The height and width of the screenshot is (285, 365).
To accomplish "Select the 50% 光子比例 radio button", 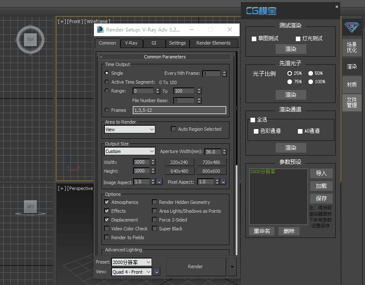I will (311, 73).
